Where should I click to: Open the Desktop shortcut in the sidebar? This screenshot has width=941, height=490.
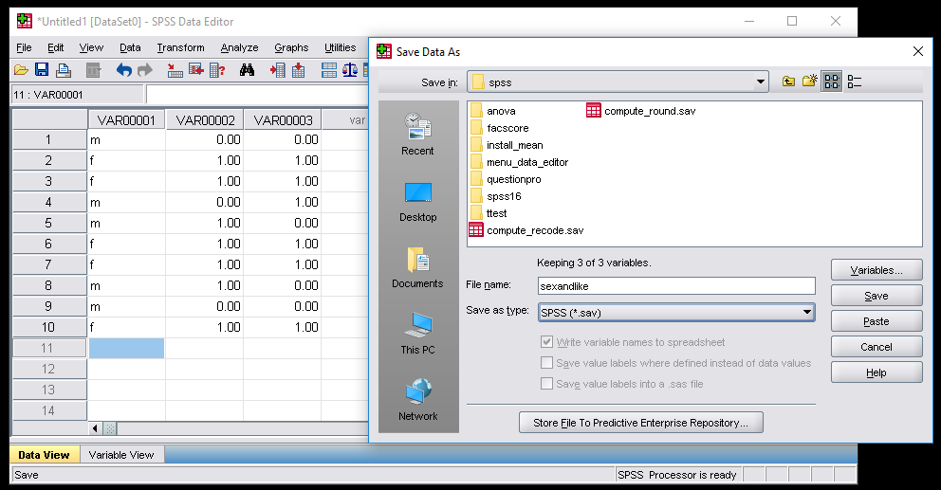417,201
